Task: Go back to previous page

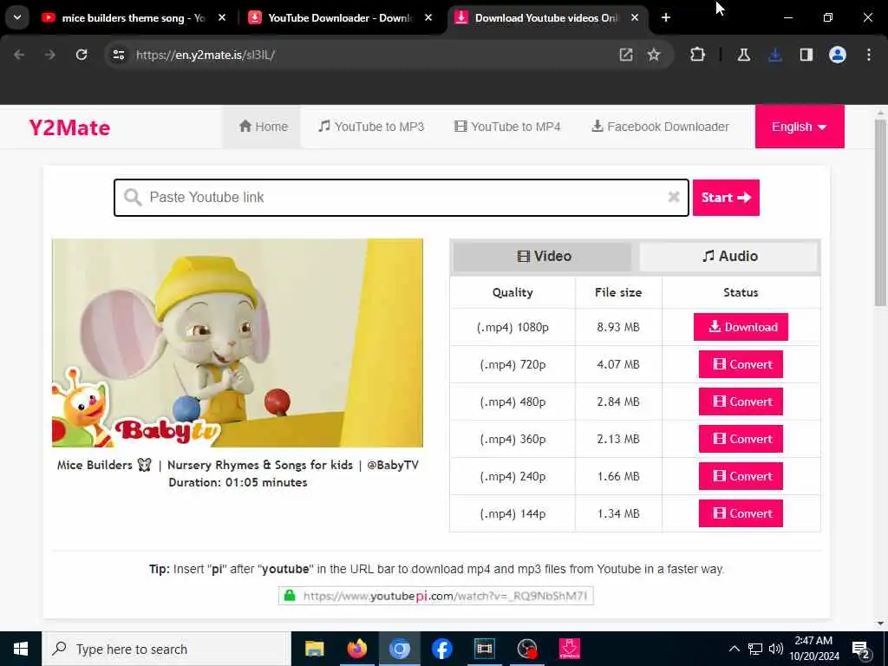Action: [19, 55]
